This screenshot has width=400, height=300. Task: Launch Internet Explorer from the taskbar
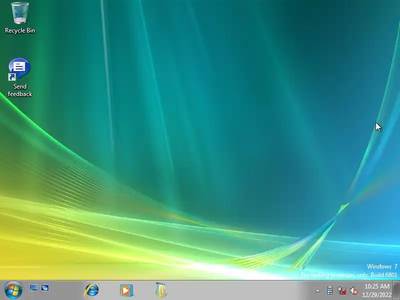coord(91,290)
